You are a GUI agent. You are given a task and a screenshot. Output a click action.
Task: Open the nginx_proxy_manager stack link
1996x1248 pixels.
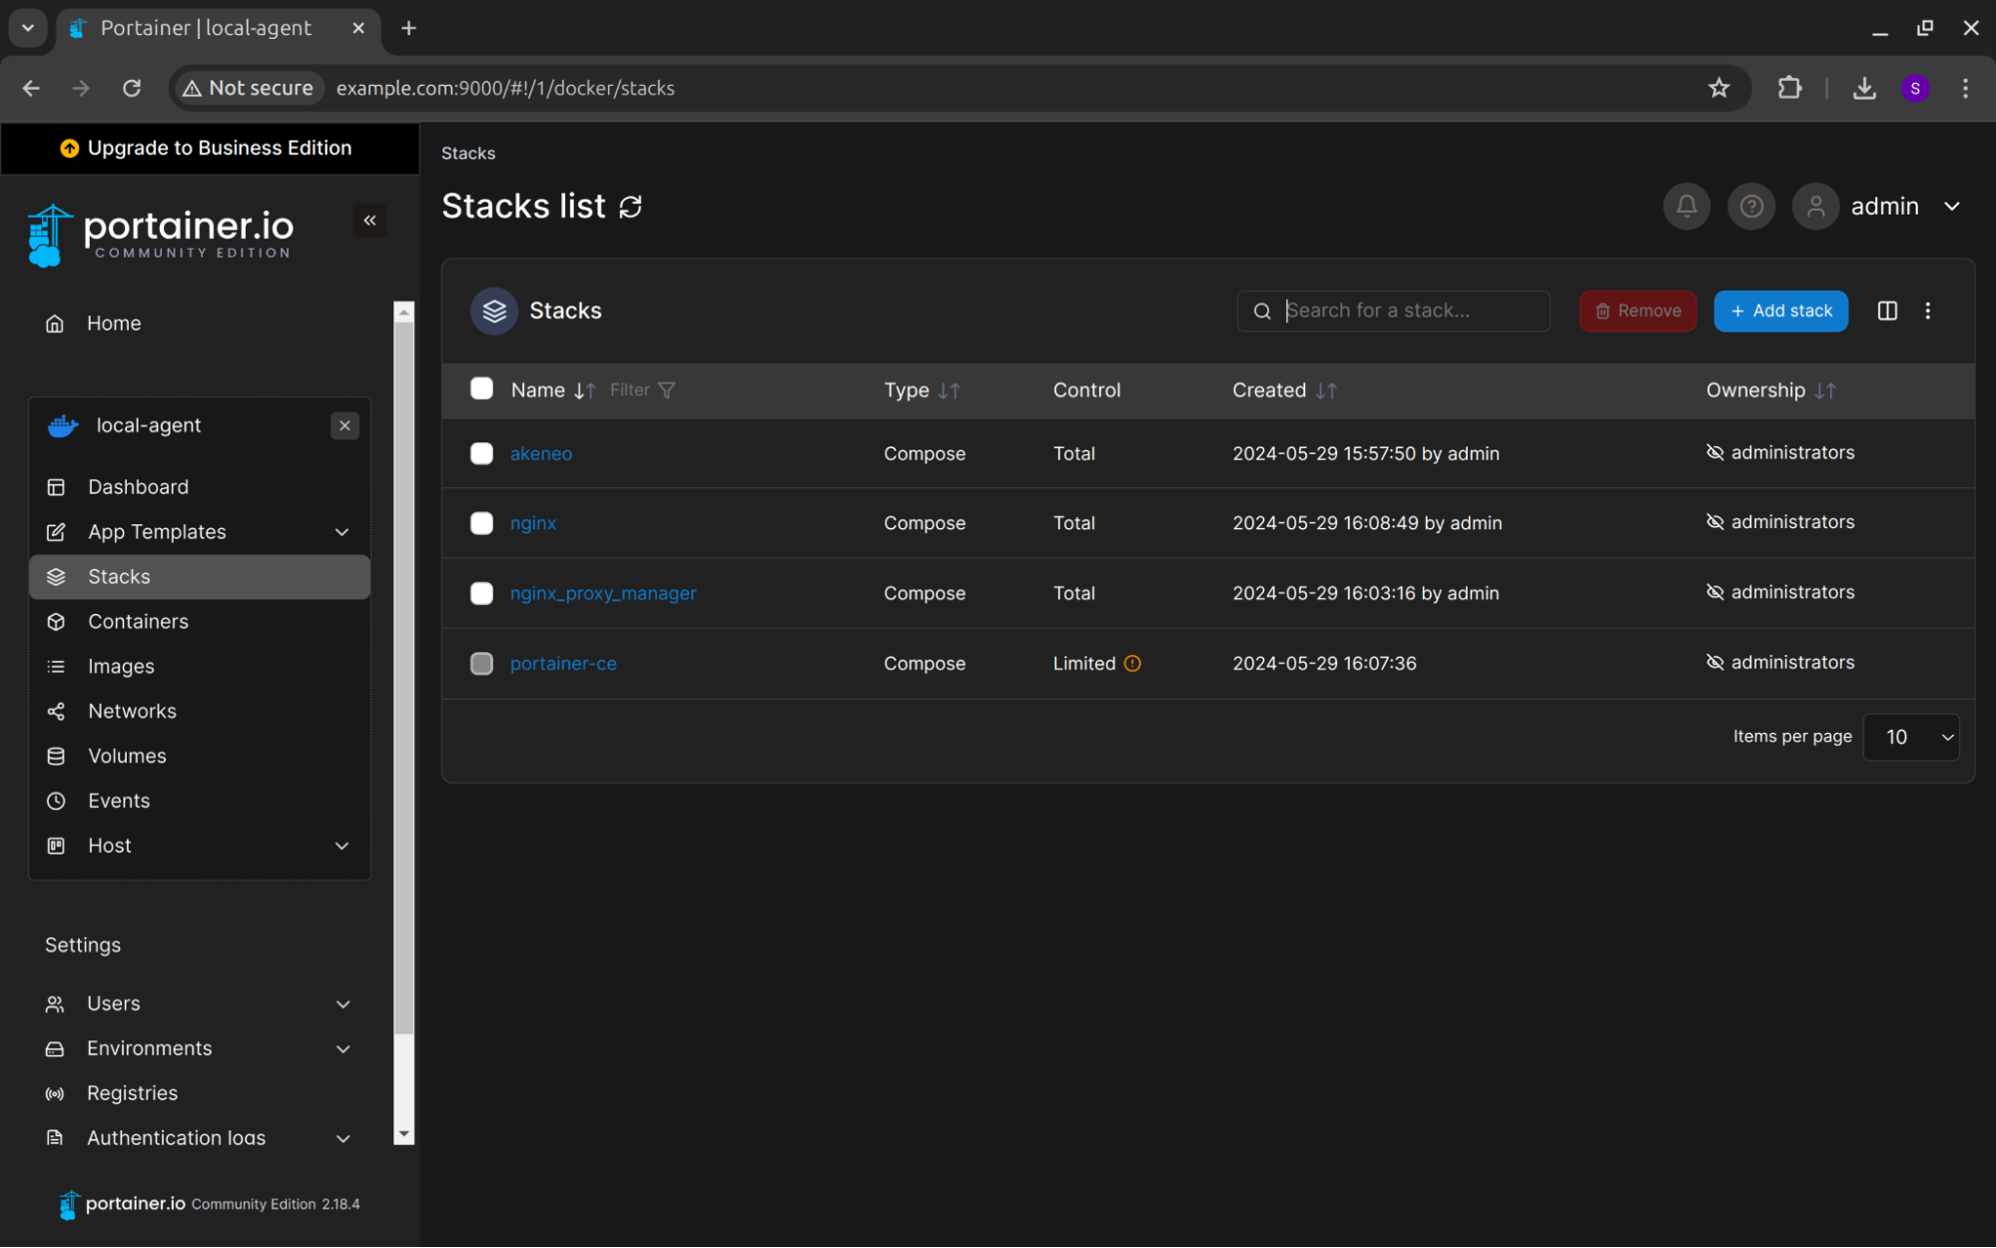(x=603, y=594)
